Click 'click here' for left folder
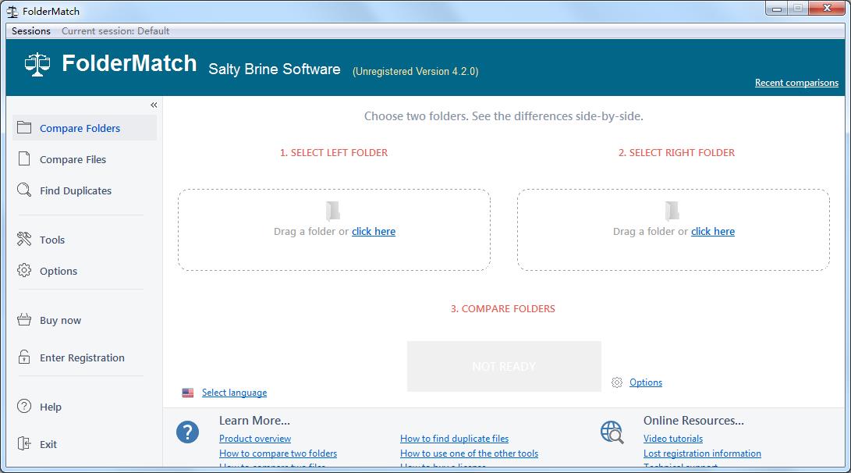 coord(374,231)
